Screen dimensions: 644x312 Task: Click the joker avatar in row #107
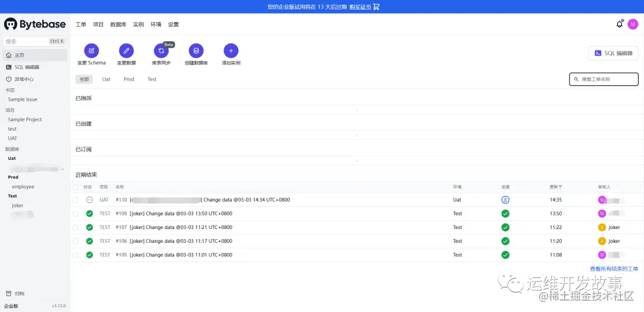tap(602, 227)
